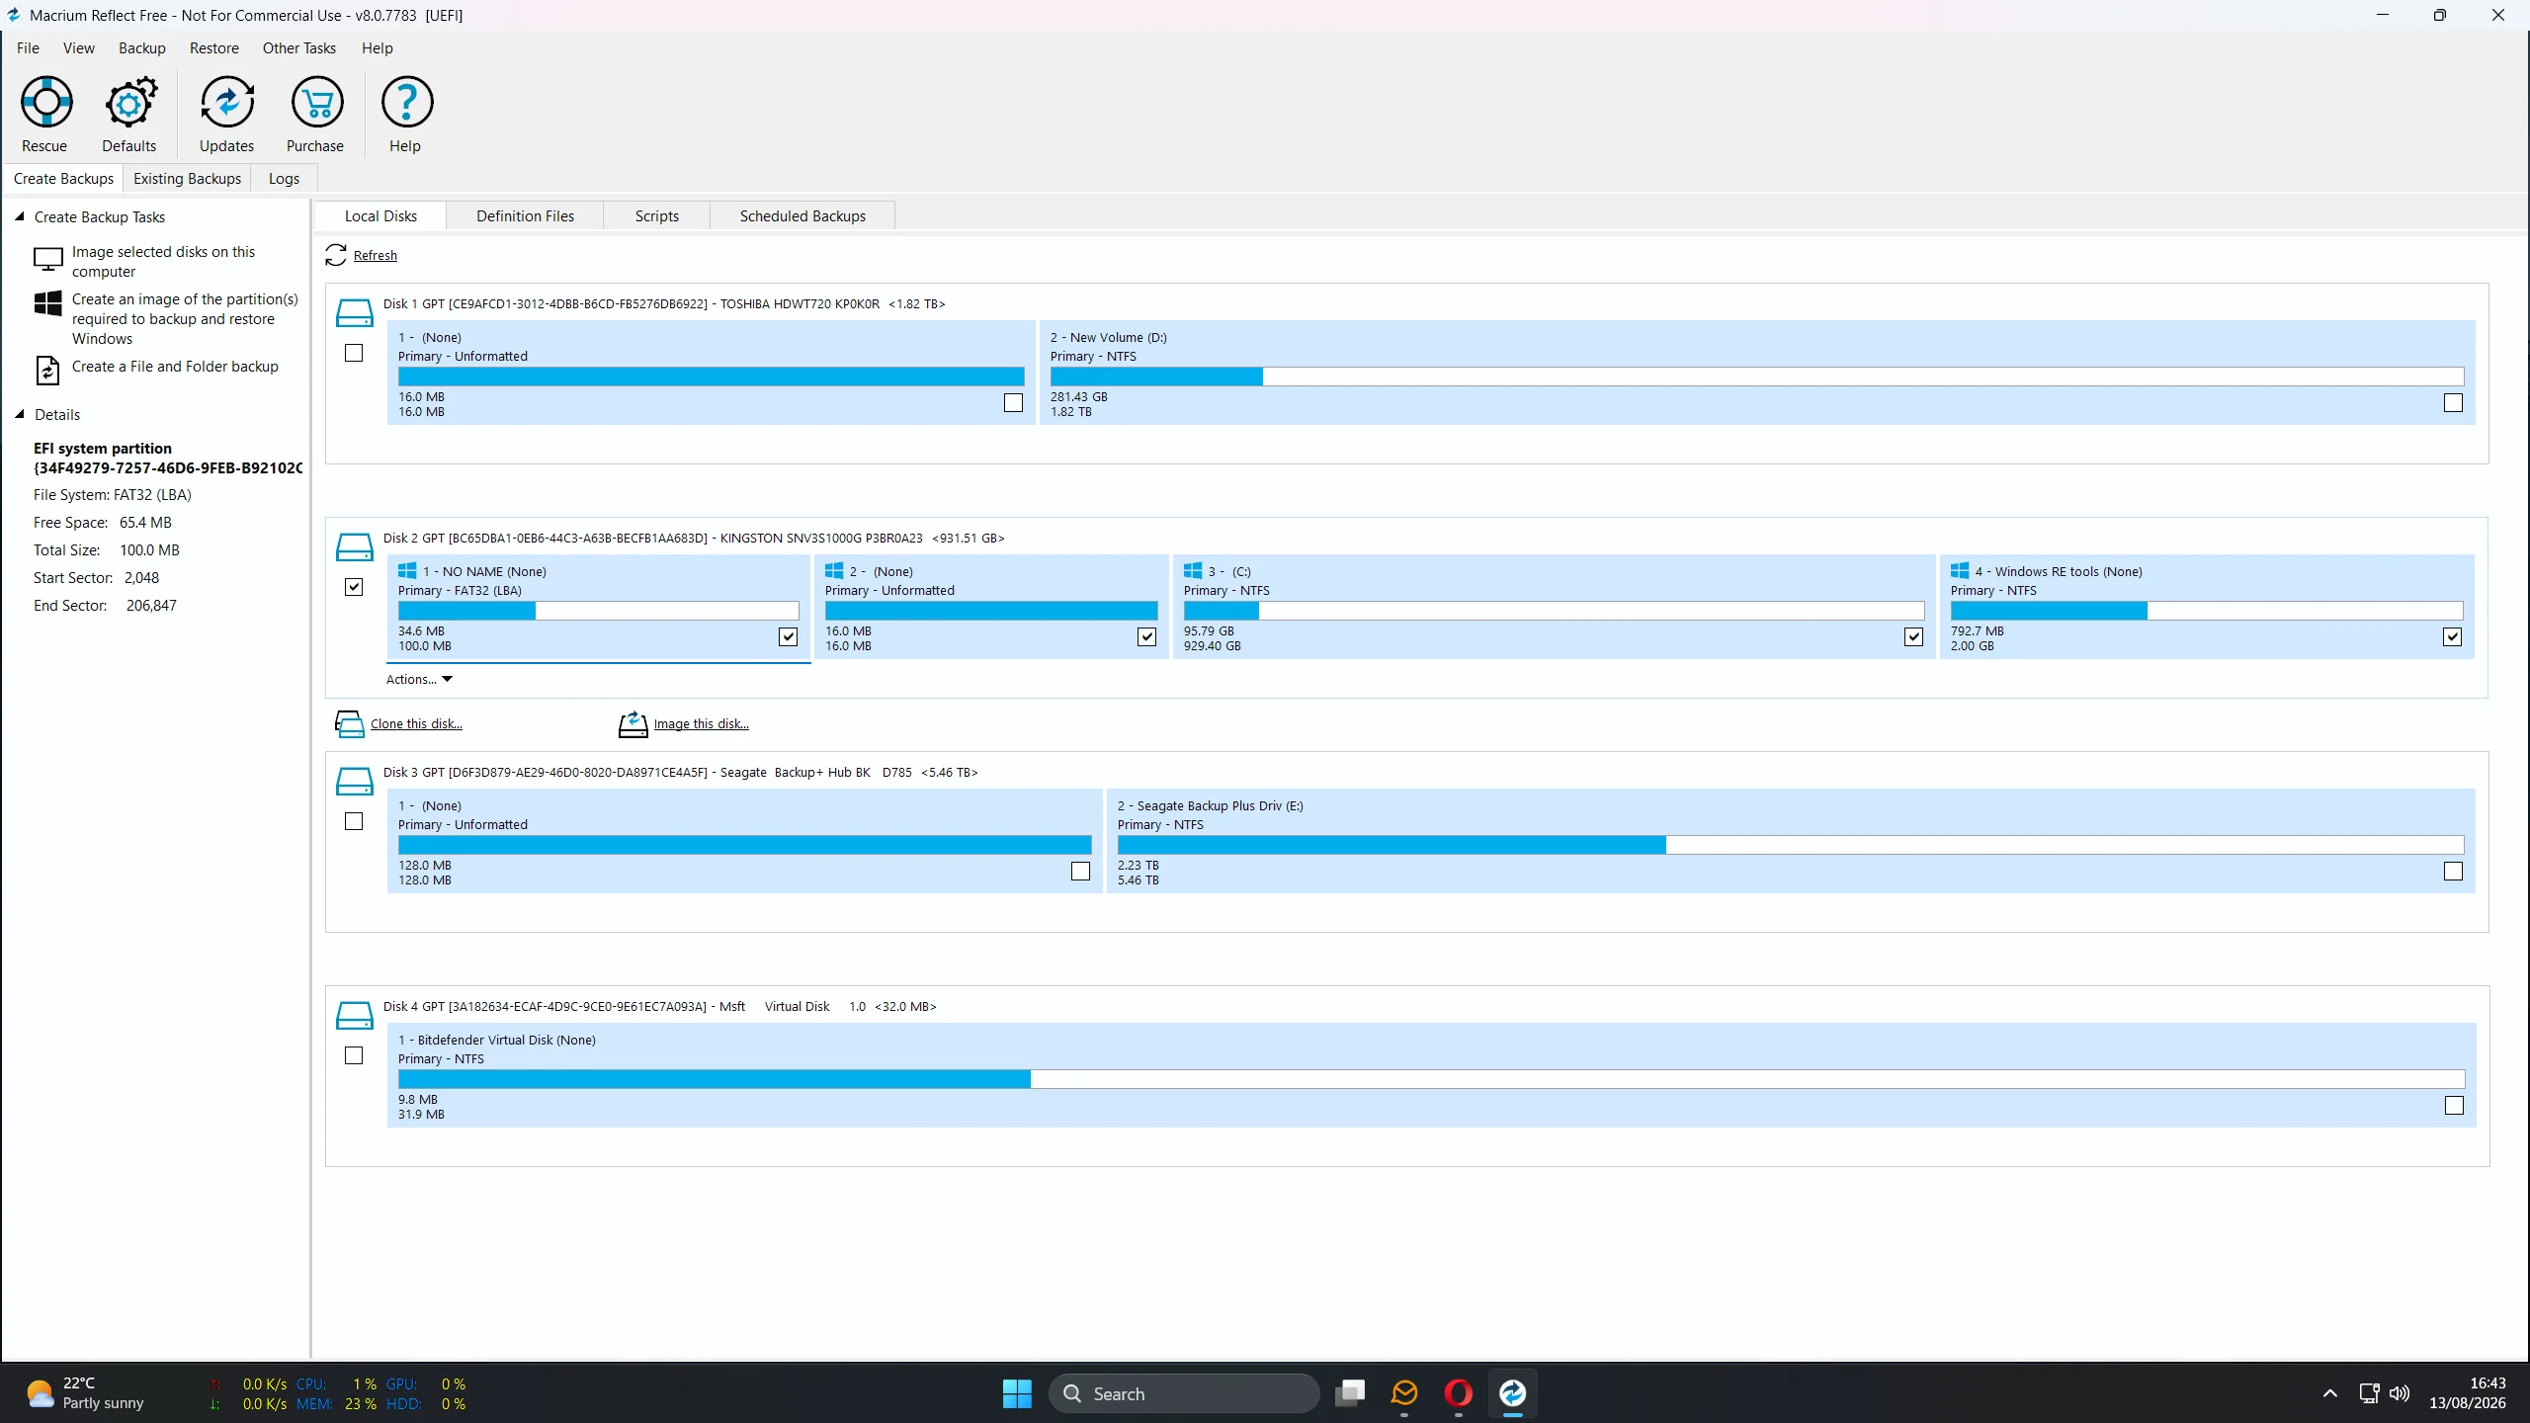The height and width of the screenshot is (1423, 2530).
Task: Click the Clone this disk link
Action: point(416,723)
